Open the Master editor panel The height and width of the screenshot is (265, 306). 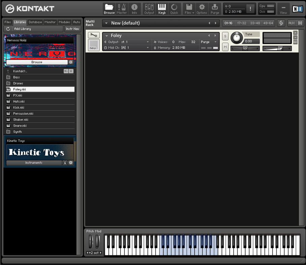point(122,9)
